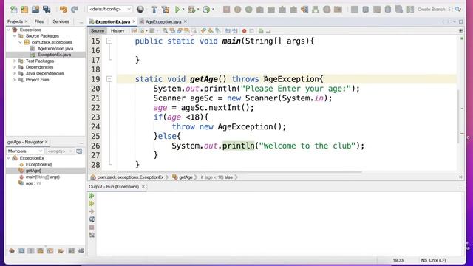Click the if (age < 18) else breadcrumb

coord(217,177)
